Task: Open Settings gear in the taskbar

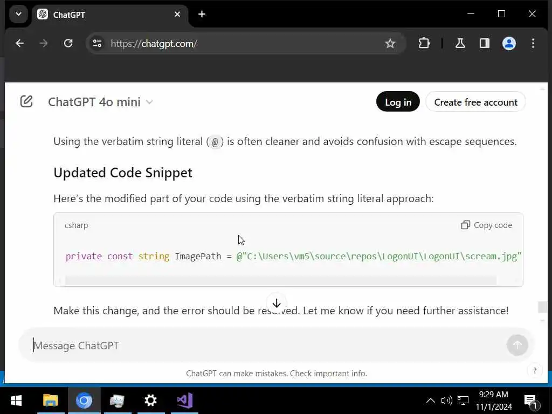Action: (x=151, y=401)
